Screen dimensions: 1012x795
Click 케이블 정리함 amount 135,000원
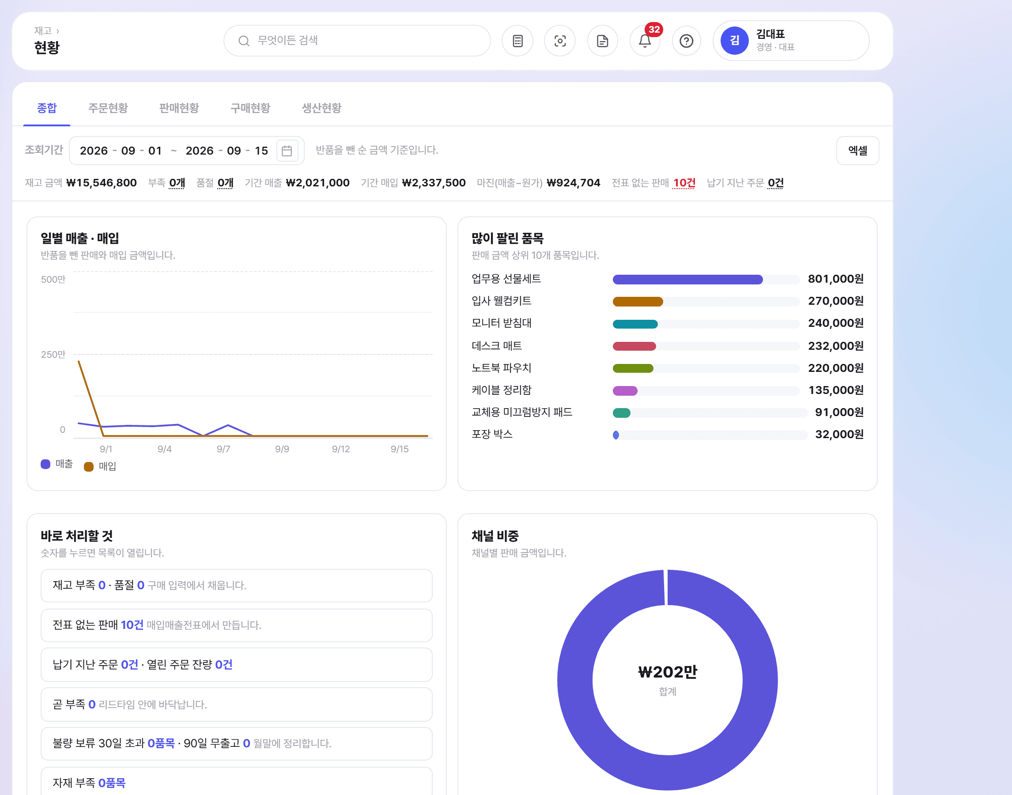point(836,390)
